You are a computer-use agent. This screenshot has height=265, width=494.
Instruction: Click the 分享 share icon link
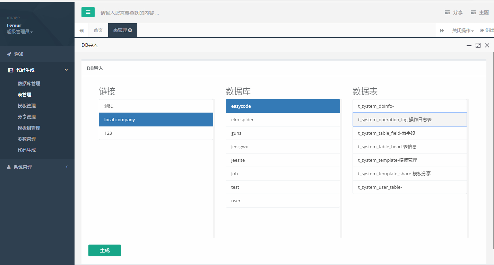454,12
